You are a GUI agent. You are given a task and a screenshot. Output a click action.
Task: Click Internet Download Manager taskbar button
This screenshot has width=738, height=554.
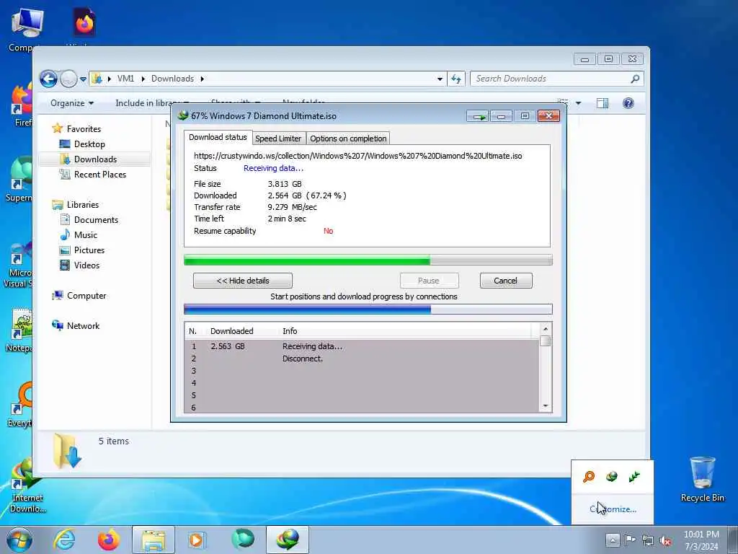[288, 540]
